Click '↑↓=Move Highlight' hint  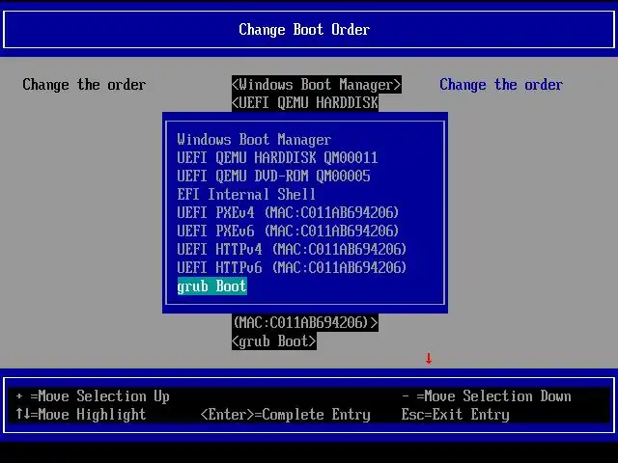(81, 414)
